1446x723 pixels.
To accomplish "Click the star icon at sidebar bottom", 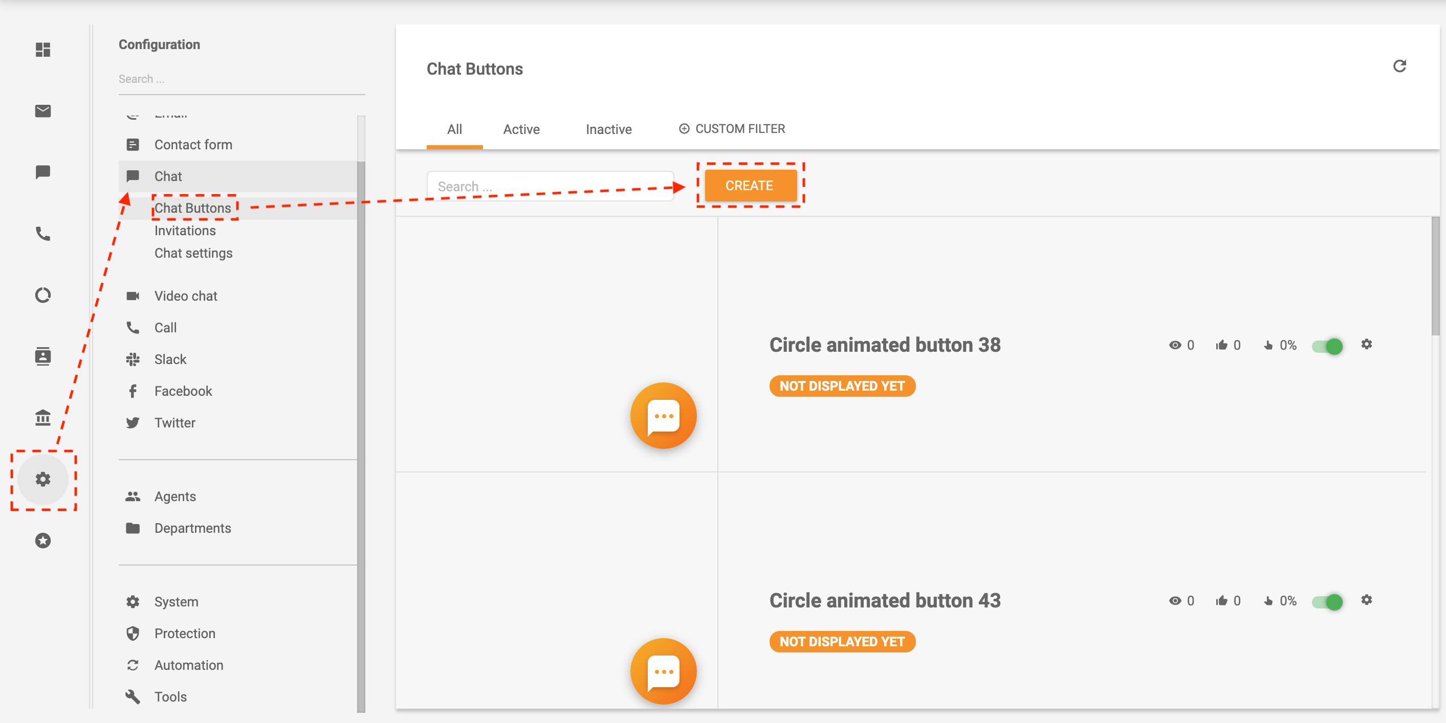I will click(42, 540).
